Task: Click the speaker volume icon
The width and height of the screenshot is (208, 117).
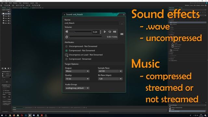Action: pyautogui.click(x=67, y=32)
